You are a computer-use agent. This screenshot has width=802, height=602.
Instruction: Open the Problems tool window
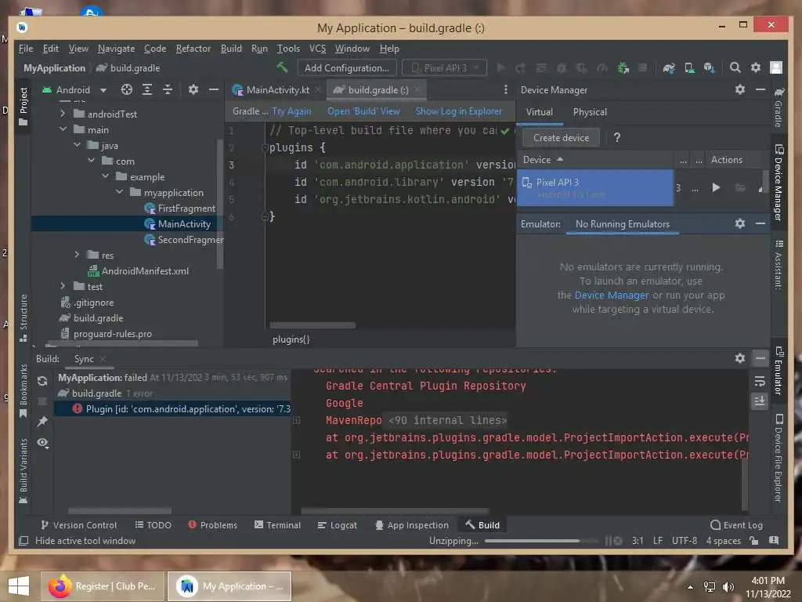tap(213, 525)
